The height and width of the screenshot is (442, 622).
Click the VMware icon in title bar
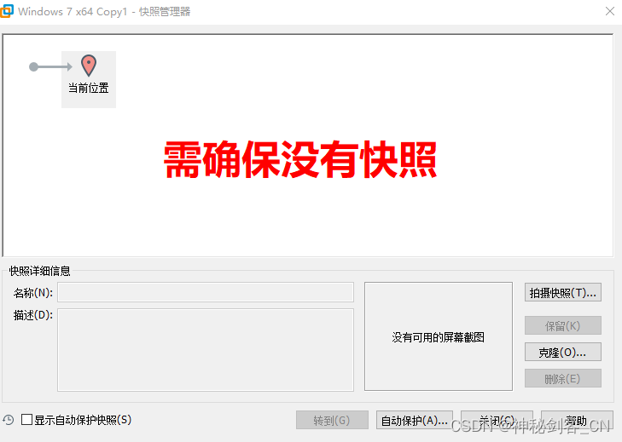click(x=6, y=11)
